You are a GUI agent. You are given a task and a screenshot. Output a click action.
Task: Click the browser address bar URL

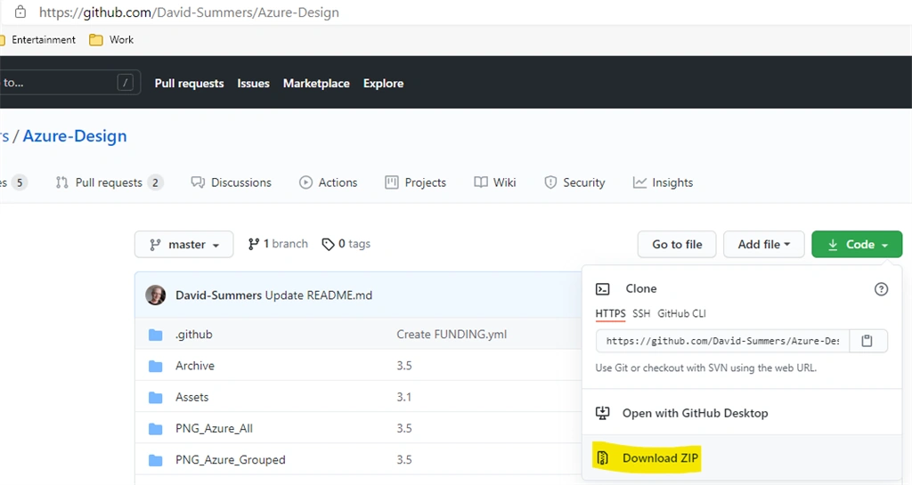189,12
